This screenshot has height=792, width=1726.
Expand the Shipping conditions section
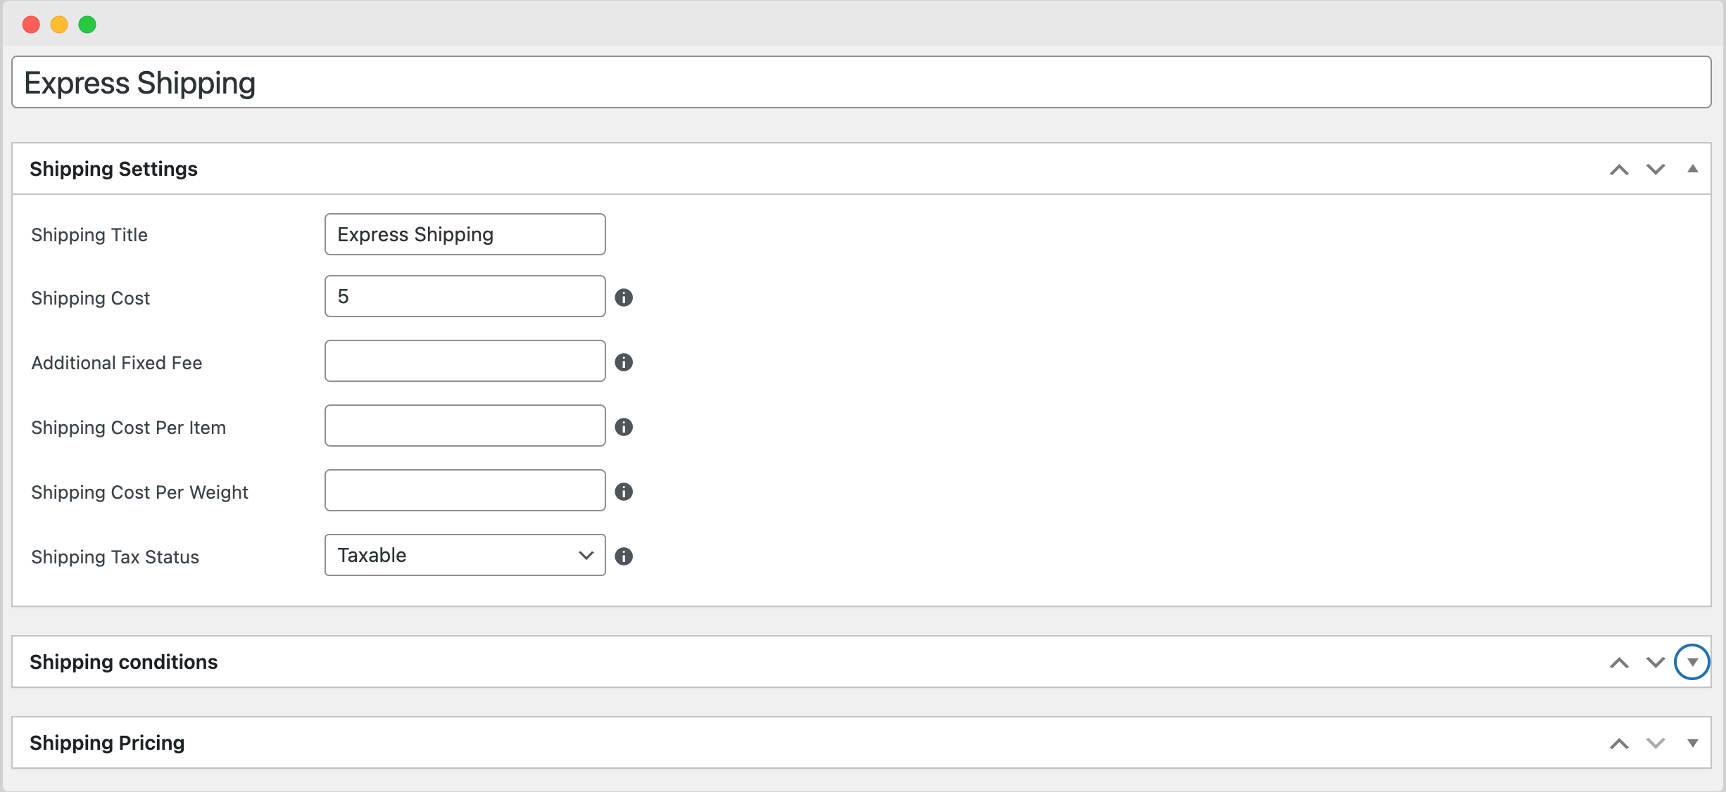[x=1693, y=662]
